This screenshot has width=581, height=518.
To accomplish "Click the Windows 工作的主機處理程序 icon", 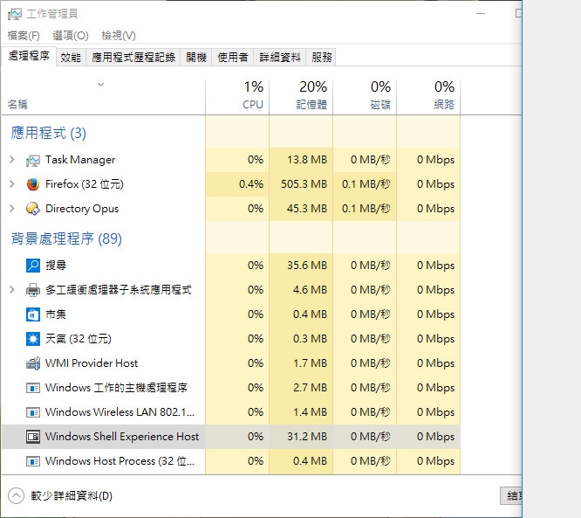I will coord(33,388).
